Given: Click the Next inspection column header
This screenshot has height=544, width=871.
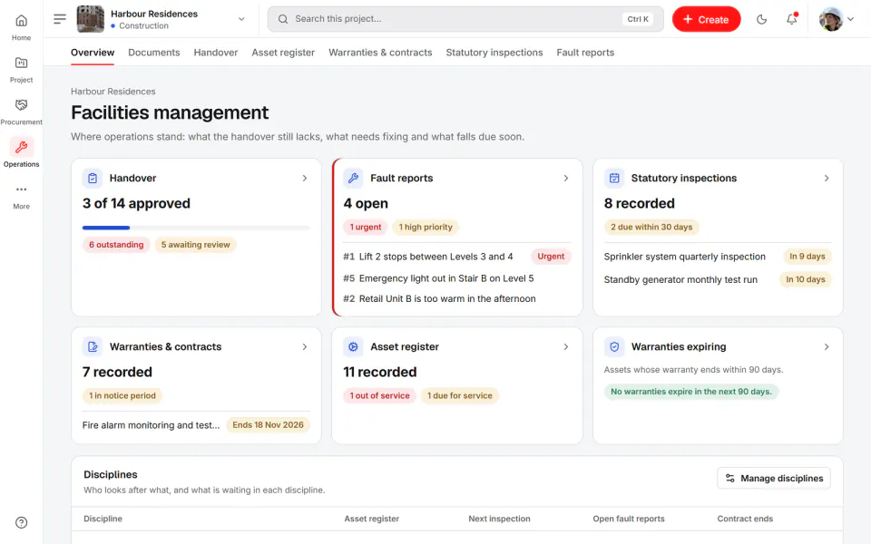Looking at the screenshot, I should (x=499, y=519).
